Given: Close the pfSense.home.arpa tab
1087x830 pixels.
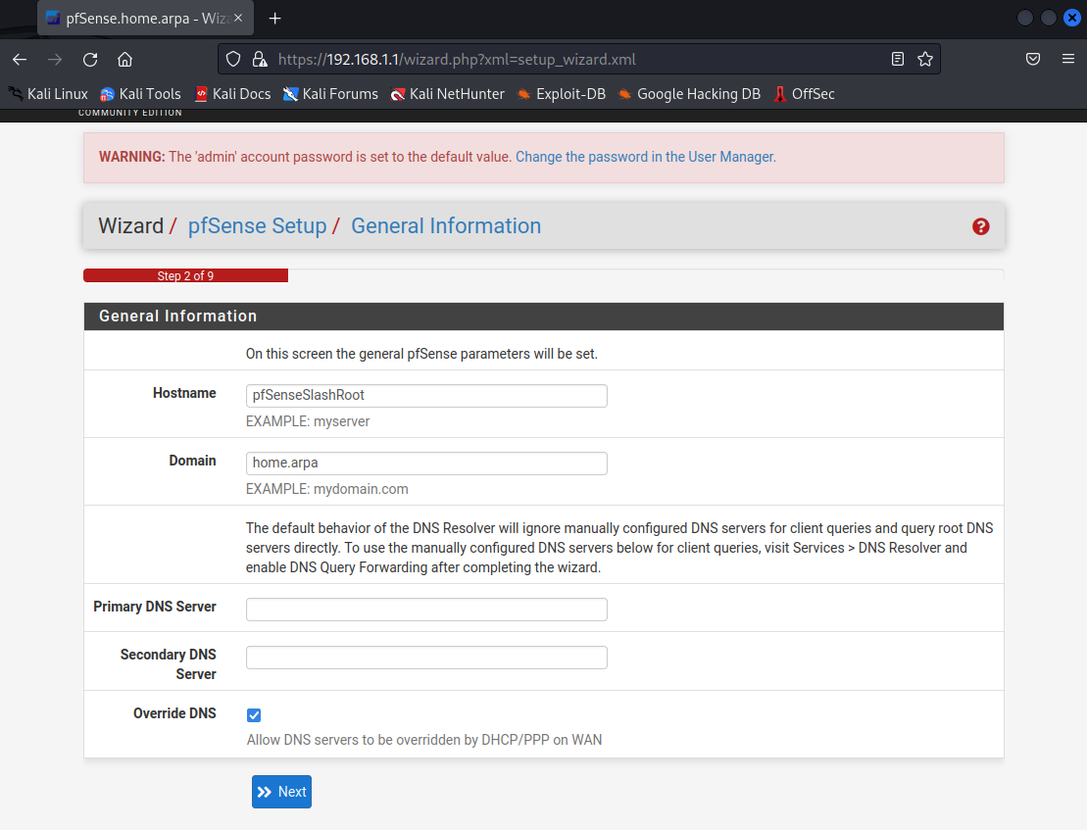Looking at the screenshot, I should (x=238, y=19).
